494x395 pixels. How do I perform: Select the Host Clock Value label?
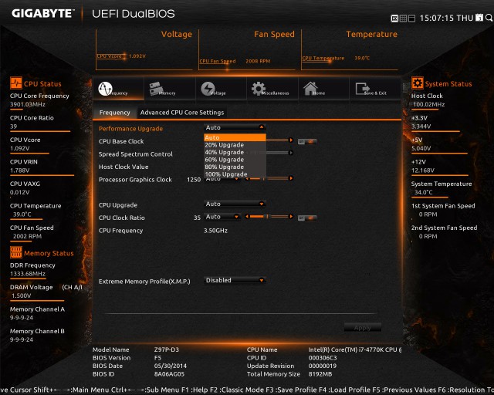123,167
